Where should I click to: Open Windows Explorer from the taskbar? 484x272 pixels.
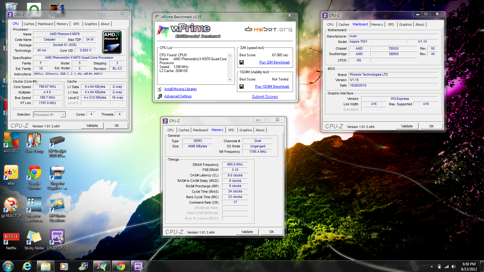coord(46,266)
